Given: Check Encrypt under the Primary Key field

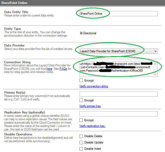Looking at the screenshot, I should (x=81, y=100).
